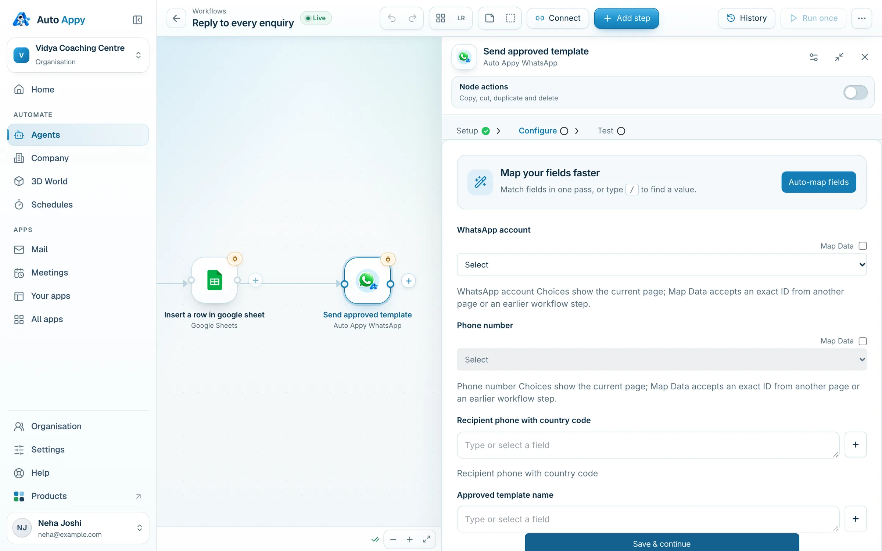
Task: Undo the last workflow change
Action: tap(392, 18)
